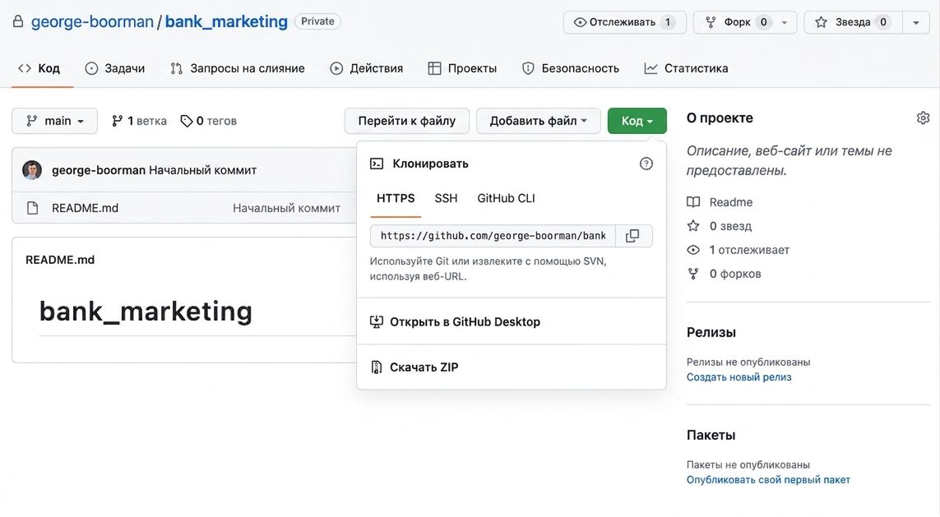Star the repository with Звезда button

[853, 22]
